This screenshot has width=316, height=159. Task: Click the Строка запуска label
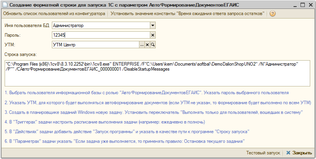(21, 54)
